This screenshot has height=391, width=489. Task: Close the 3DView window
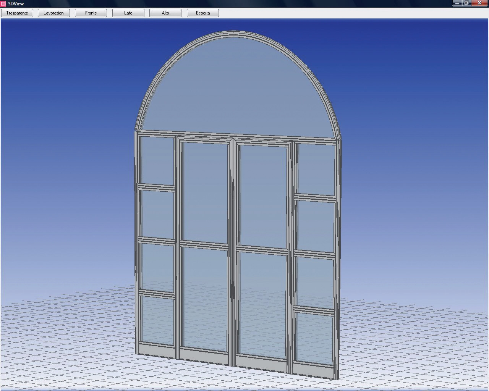pyautogui.click(x=480, y=3)
